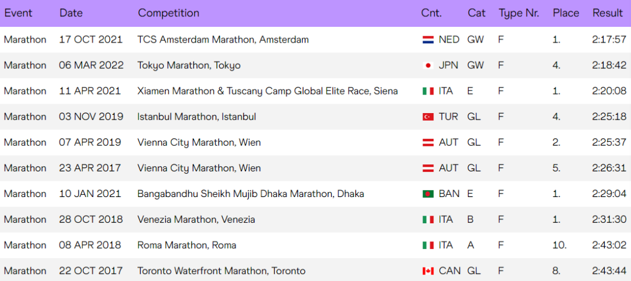Open Istanbul Marathon, Istanbul entry
This screenshot has height=281, width=631.
click(196, 117)
